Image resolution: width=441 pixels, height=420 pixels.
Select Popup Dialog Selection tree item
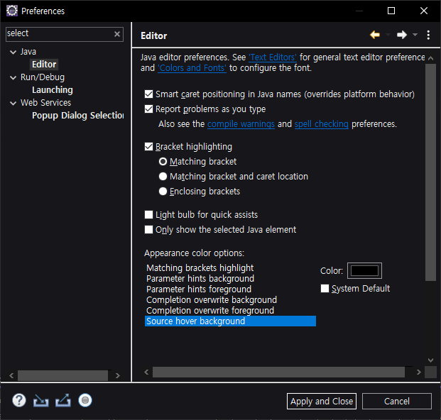tap(78, 116)
